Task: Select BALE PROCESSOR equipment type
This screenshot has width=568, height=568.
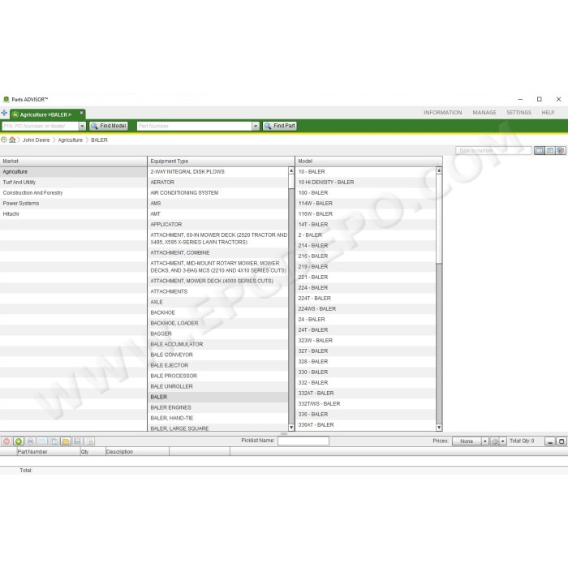Action: pos(218,376)
